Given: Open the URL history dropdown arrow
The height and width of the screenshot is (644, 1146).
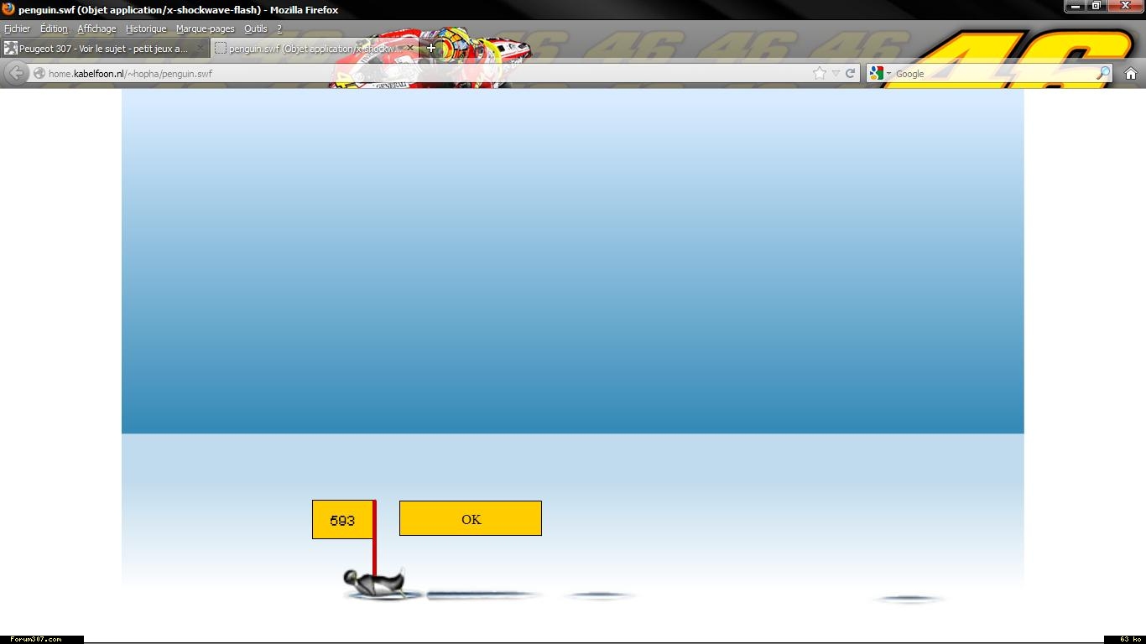Looking at the screenshot, I should pos(836,74).
